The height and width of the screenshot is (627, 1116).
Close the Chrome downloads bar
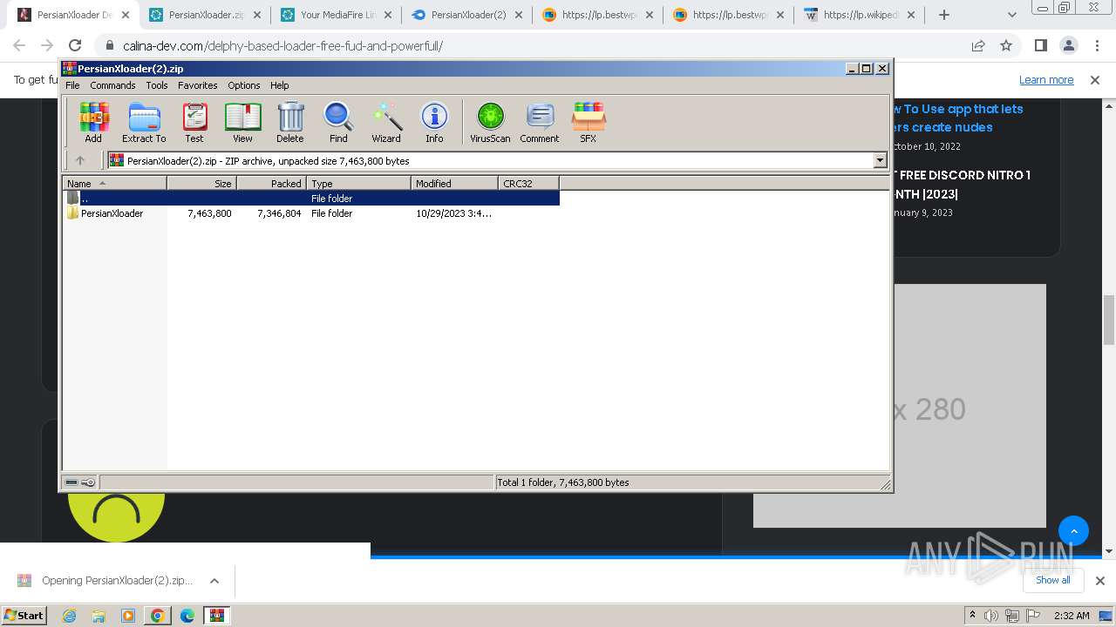click(1099, 580)
